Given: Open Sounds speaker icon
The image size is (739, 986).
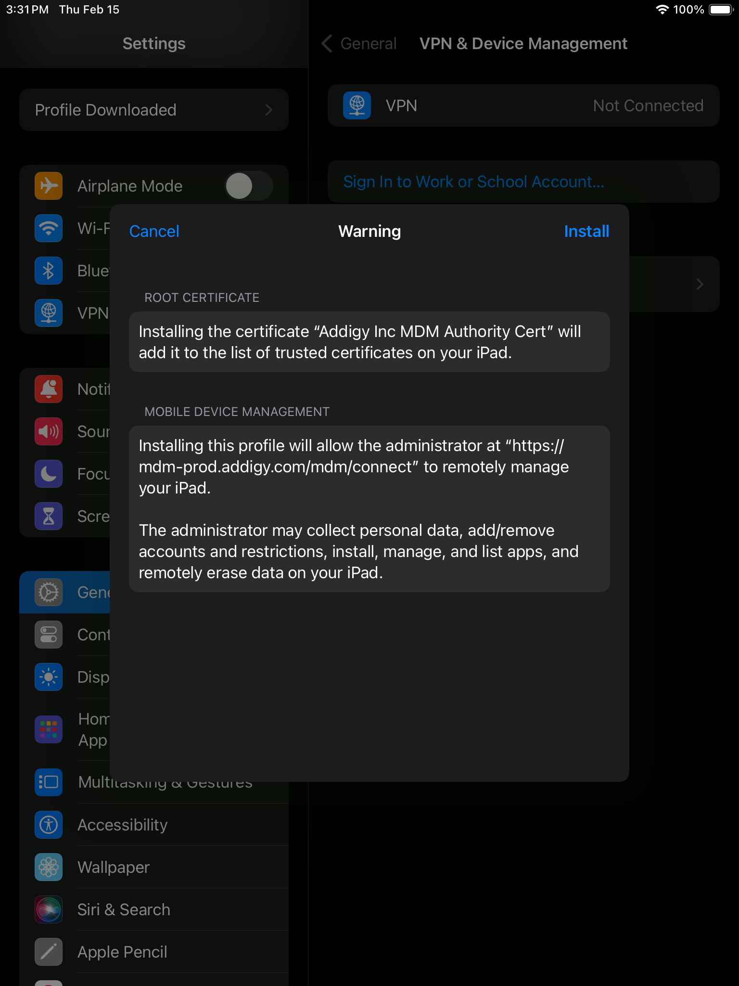Looking at the screenshot, I should pos(49,431).
